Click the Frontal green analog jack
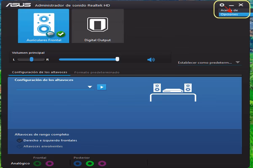Image resolution: width=253 pixels, height=168 pixels. pos(37,164)
